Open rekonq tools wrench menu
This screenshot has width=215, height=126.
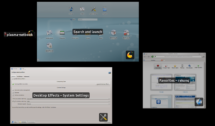tap(204, 56)
